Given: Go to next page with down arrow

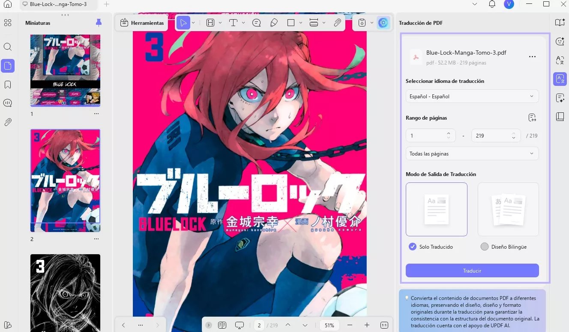Looking at the screenshot, I should (x=305, y=325).
